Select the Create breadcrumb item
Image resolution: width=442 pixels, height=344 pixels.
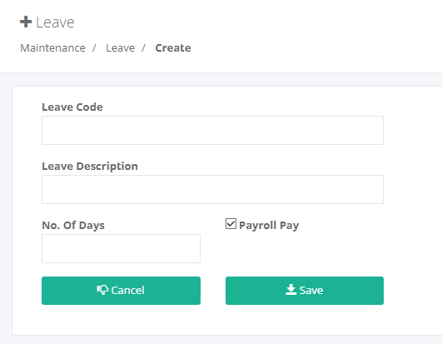173,48
